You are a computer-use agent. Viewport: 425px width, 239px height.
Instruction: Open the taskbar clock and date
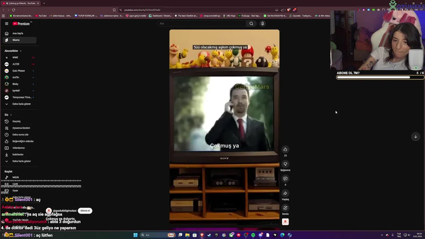(x=417, y=235)
